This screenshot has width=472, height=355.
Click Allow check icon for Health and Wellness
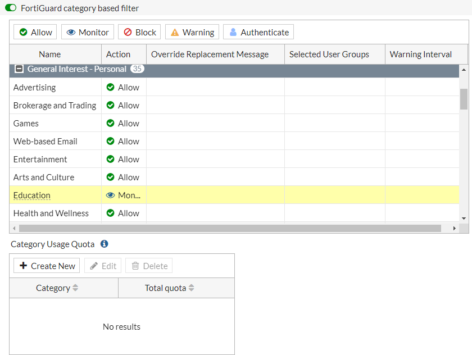[x=111, y=213]
